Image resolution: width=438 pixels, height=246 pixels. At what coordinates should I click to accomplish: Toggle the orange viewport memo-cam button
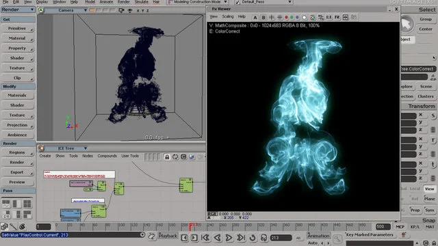(x=92, y=11)
